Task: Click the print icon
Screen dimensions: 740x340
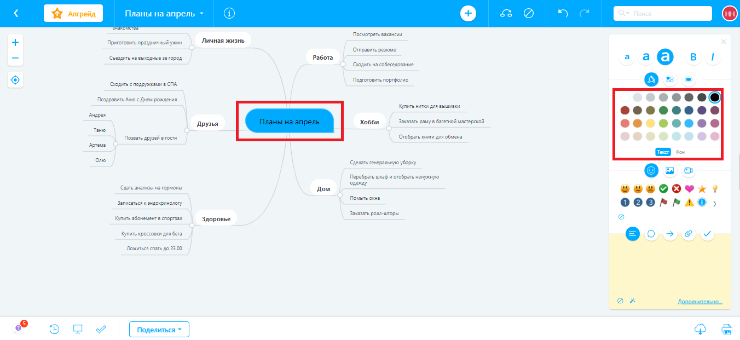Action: [x=726, y=329]
